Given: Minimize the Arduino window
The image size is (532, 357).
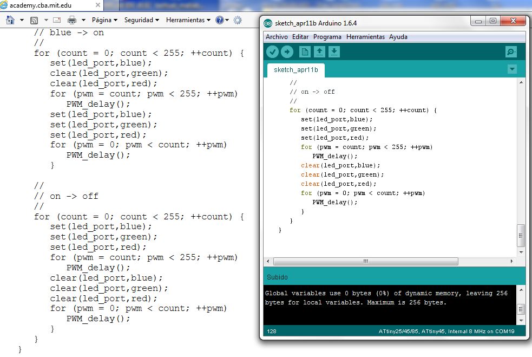Looking at the screenshot, I should pos(478,21).
